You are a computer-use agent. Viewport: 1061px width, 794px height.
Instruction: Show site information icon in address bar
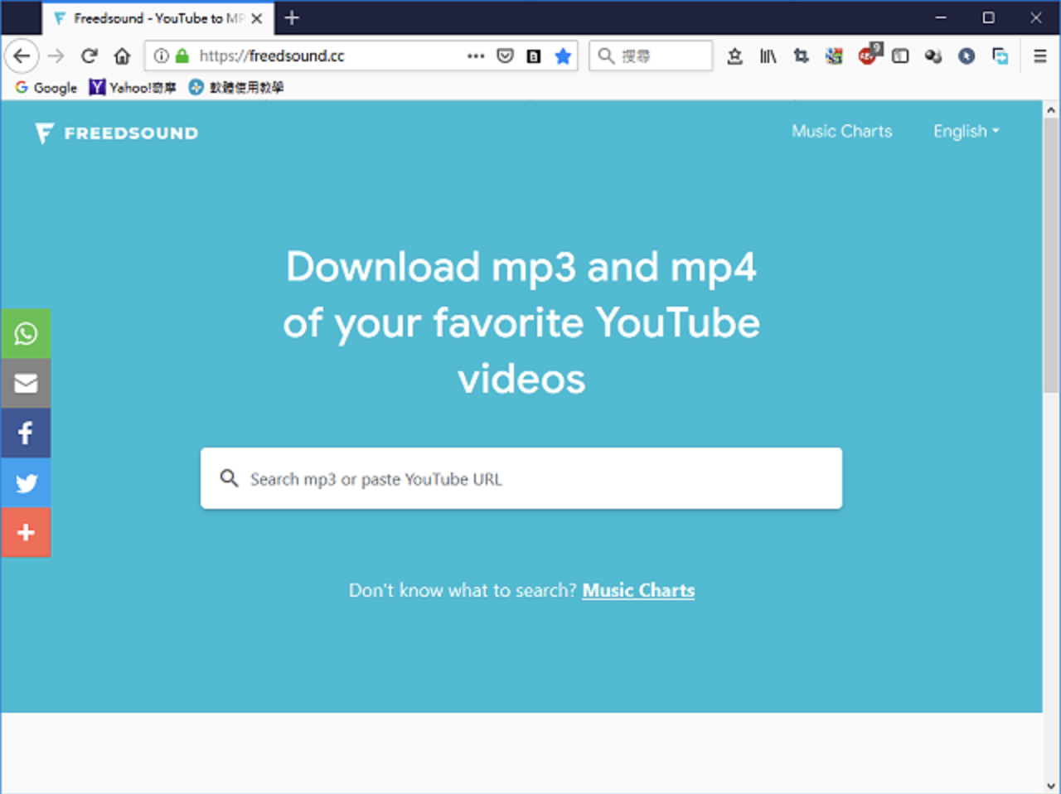(x=162, y=56)
